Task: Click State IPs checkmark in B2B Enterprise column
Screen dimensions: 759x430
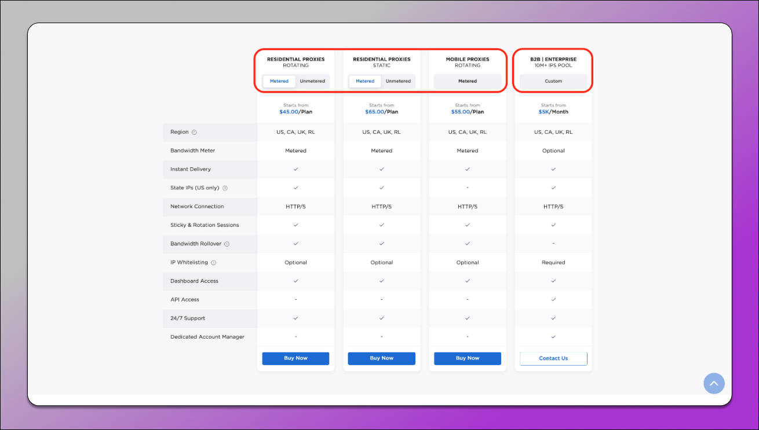Action: click(553, 188)
